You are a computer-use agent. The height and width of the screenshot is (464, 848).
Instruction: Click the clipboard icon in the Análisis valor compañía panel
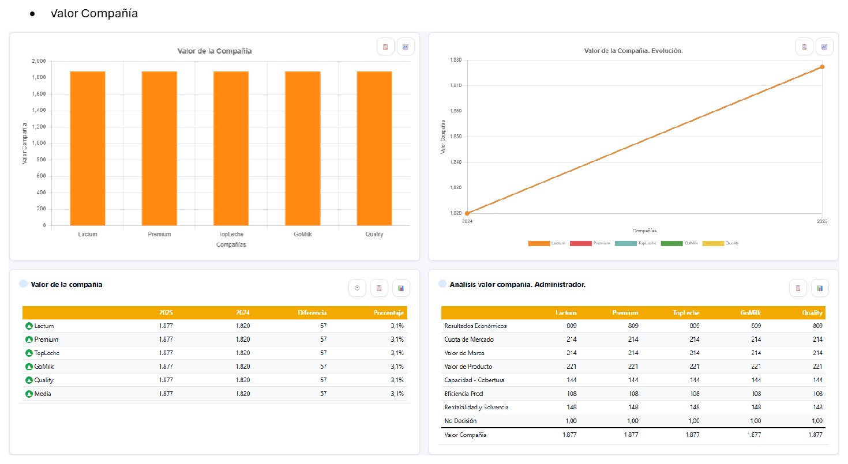click(798, 288)
